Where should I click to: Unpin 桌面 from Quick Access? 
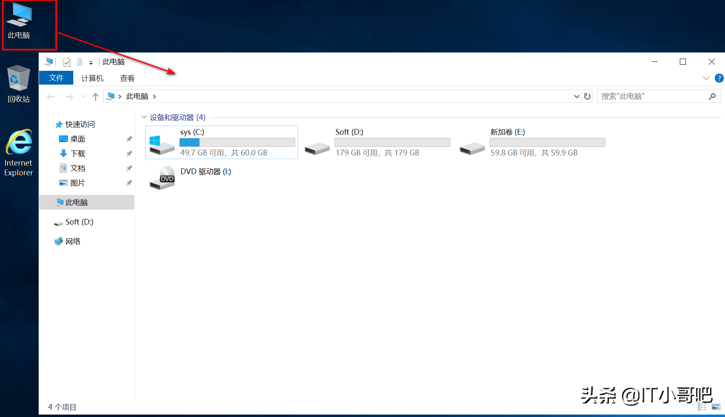point(129,139)
